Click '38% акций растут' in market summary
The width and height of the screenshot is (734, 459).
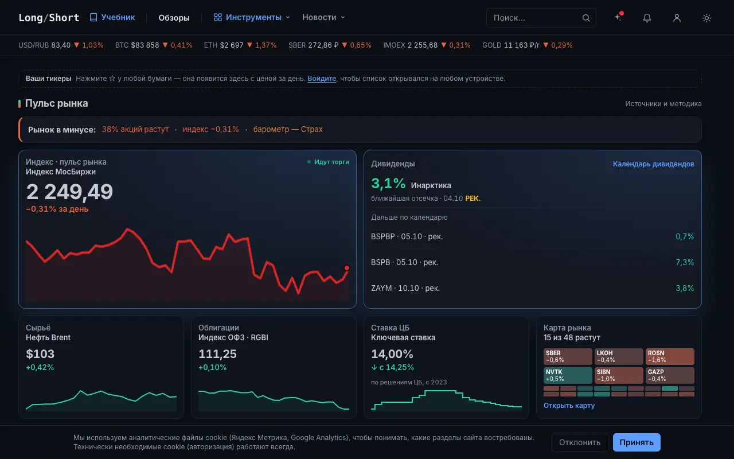click(x=135, y=130)
